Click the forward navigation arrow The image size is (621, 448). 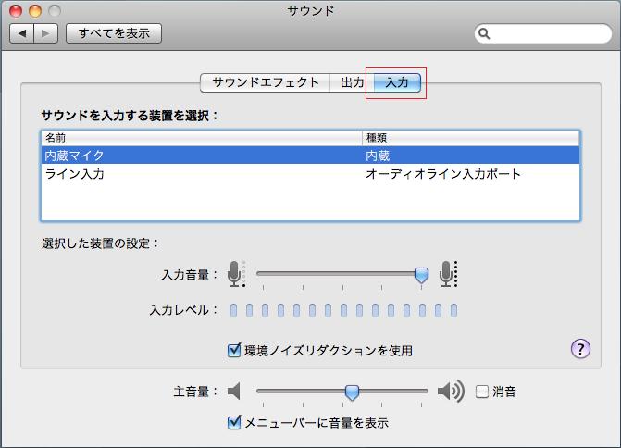click(x=46, y=33)
